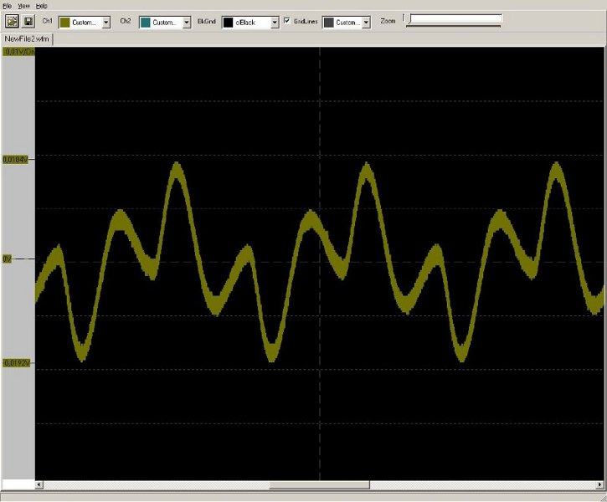Click the Zoom slider handle

point(408,18)
